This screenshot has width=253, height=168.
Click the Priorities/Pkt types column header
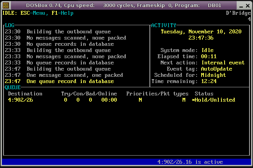(x=157, y=94)
